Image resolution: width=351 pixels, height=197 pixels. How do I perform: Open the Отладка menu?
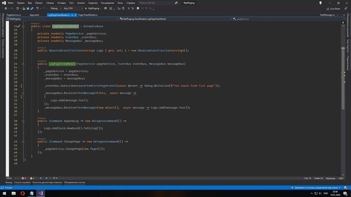click(x=61, y=3)
